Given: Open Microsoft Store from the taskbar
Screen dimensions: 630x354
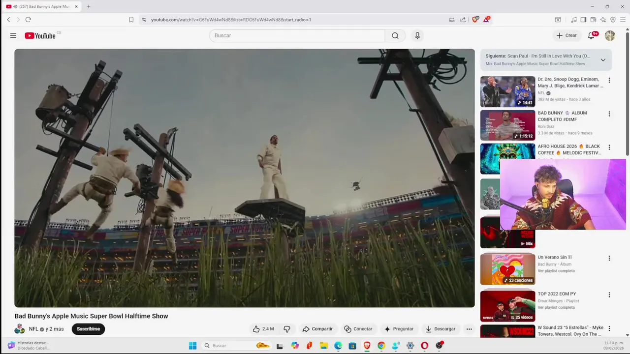Looking at the screenshot, I should (x=352, y=346).
